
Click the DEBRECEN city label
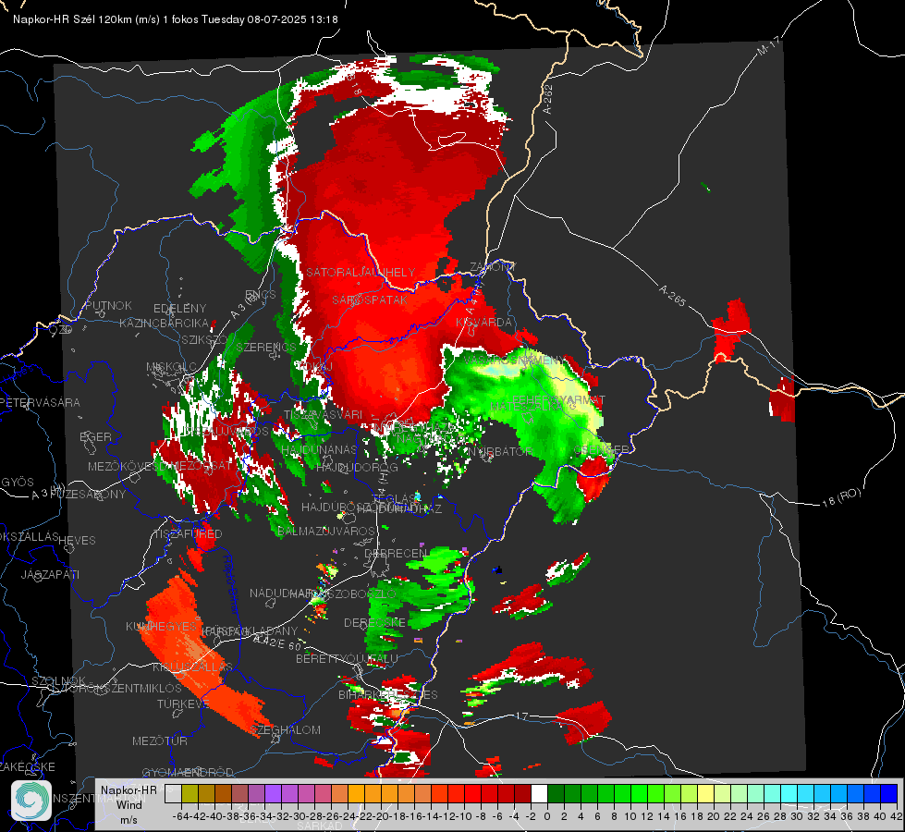click(x=396, y=553)
